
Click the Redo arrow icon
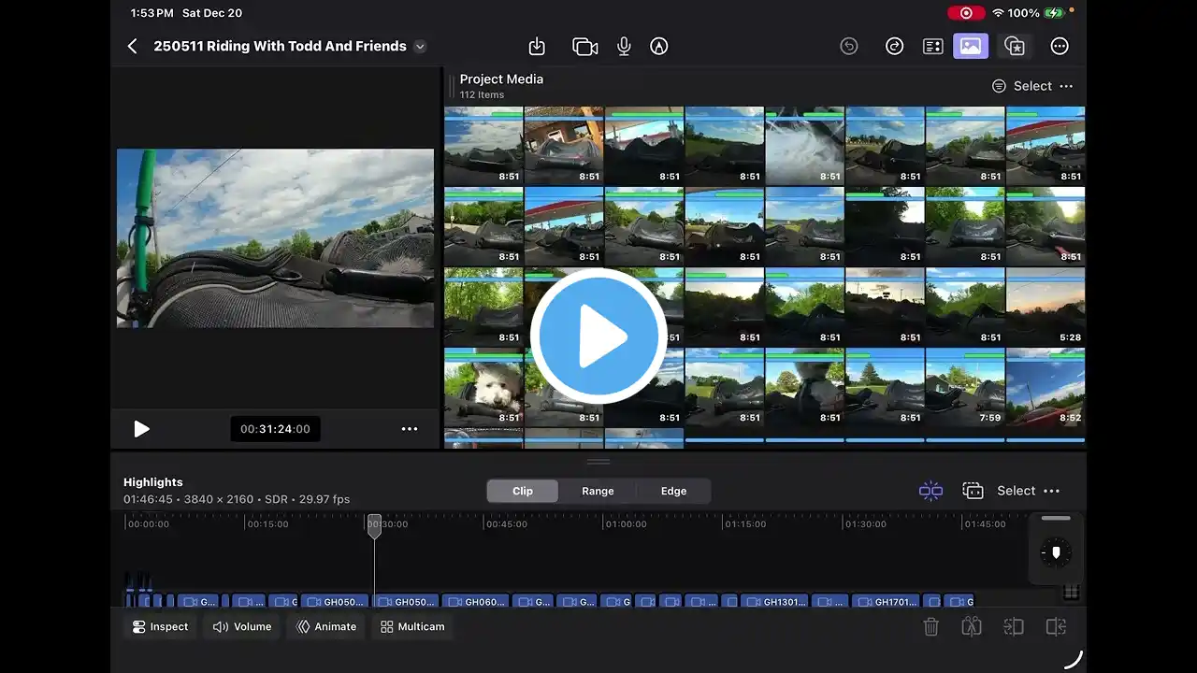[x=894, y=46]
